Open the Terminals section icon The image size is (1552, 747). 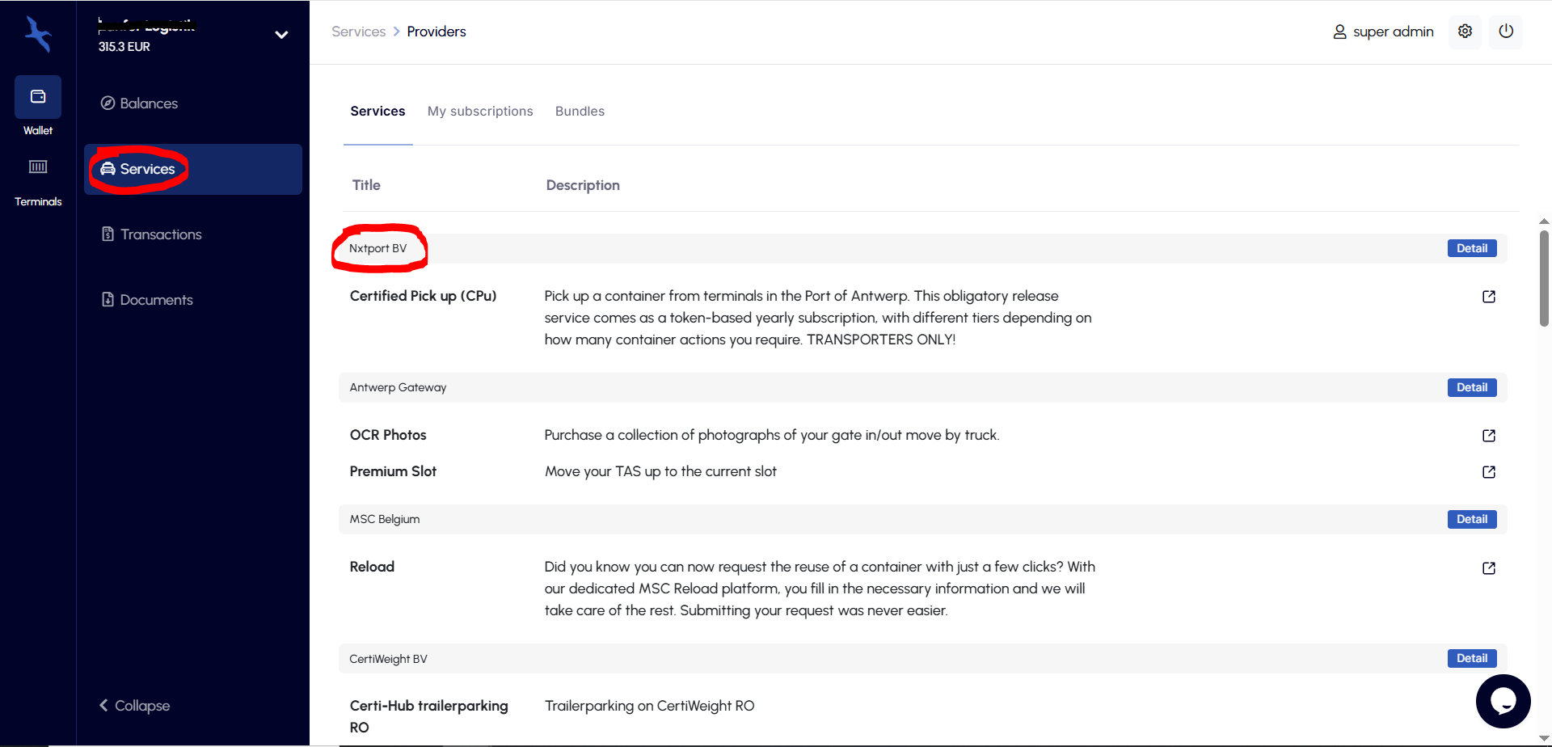(x=38, y=167)
